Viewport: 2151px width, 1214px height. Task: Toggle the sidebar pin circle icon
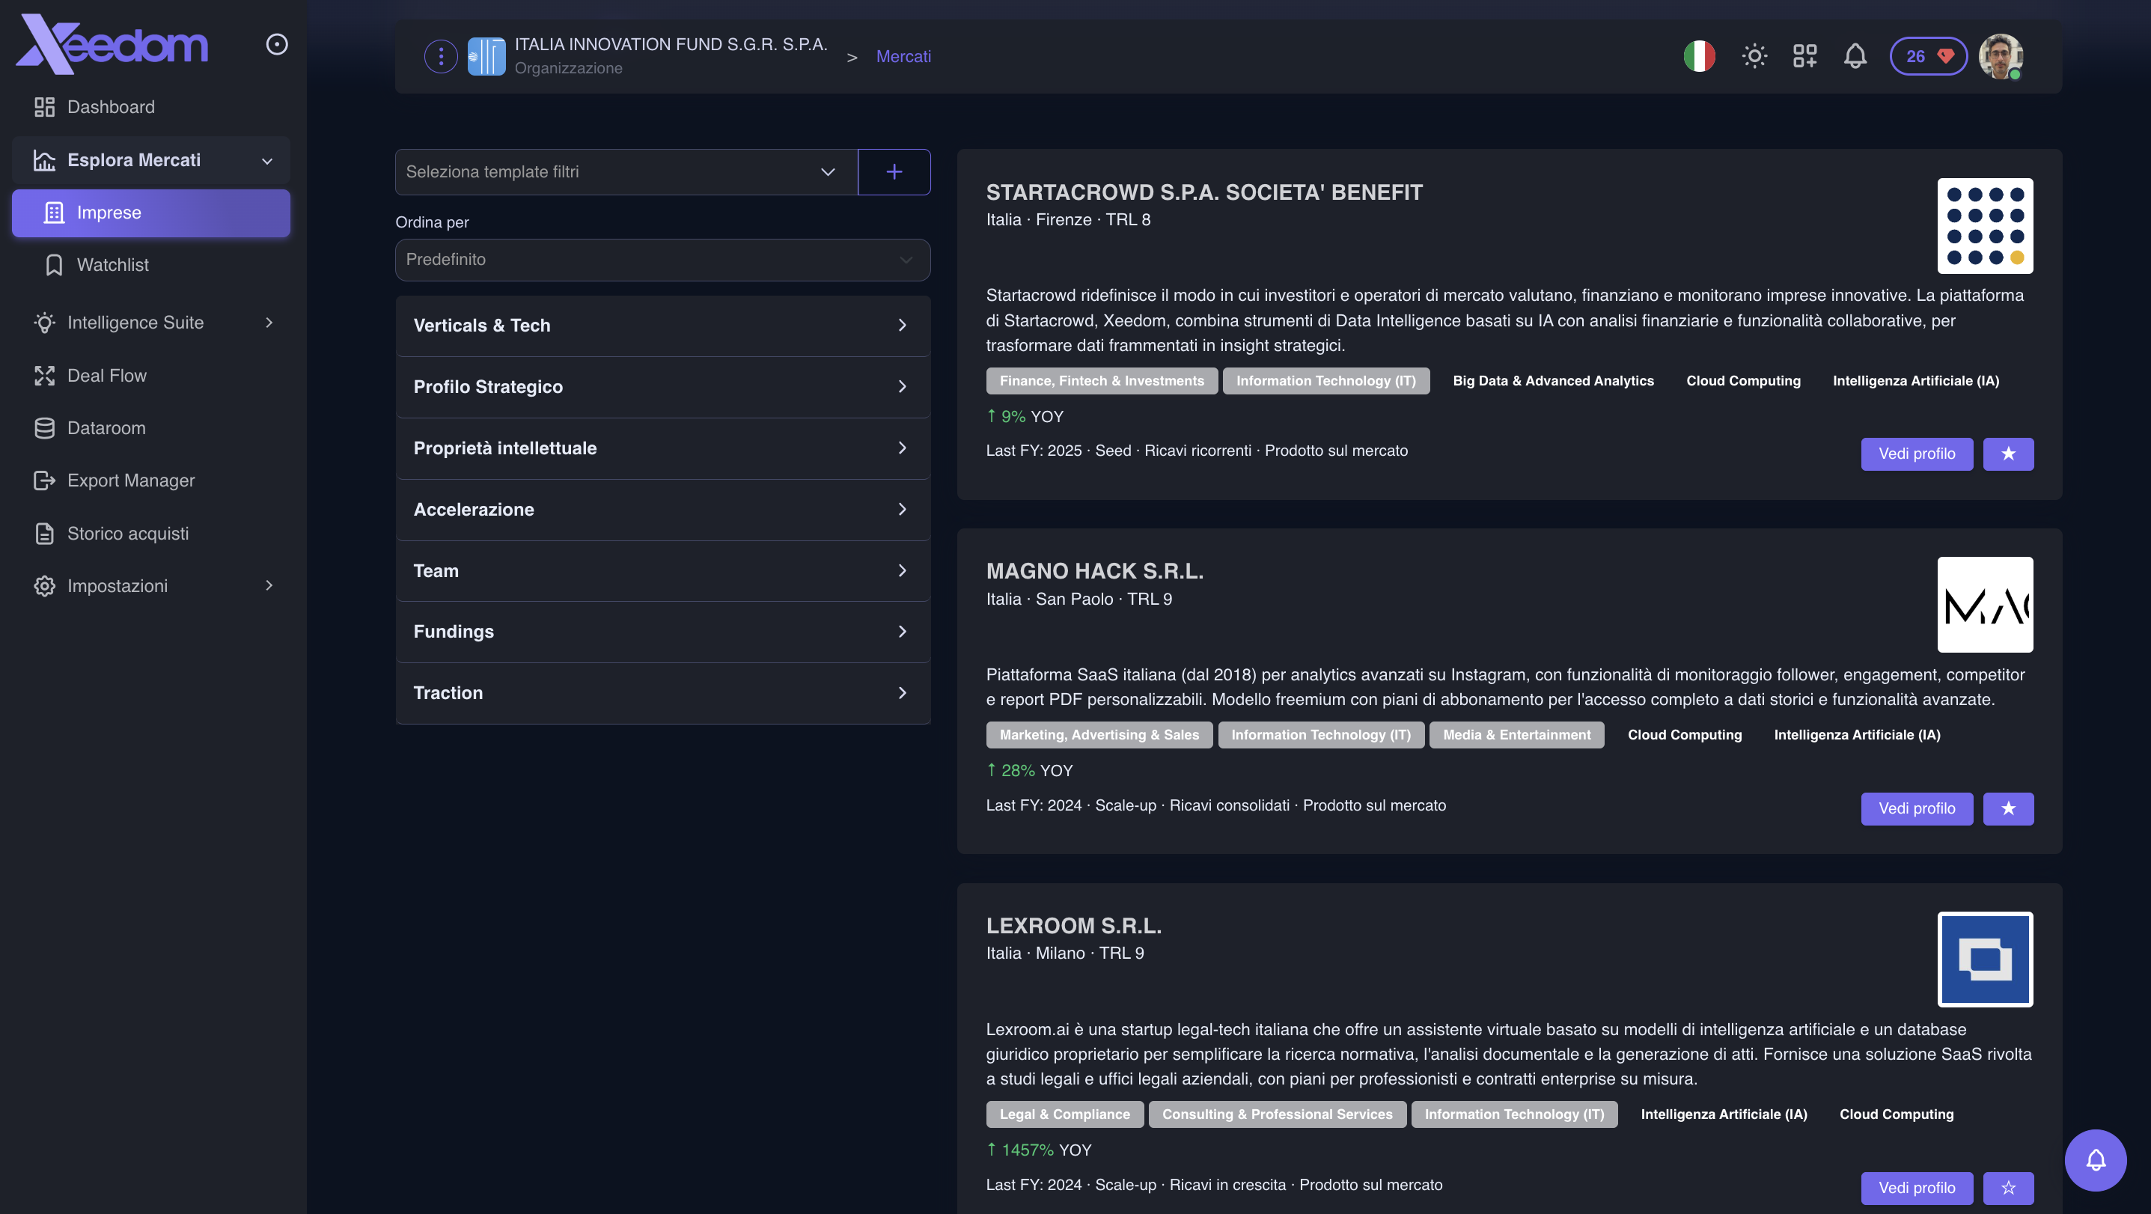coord(276,44)
